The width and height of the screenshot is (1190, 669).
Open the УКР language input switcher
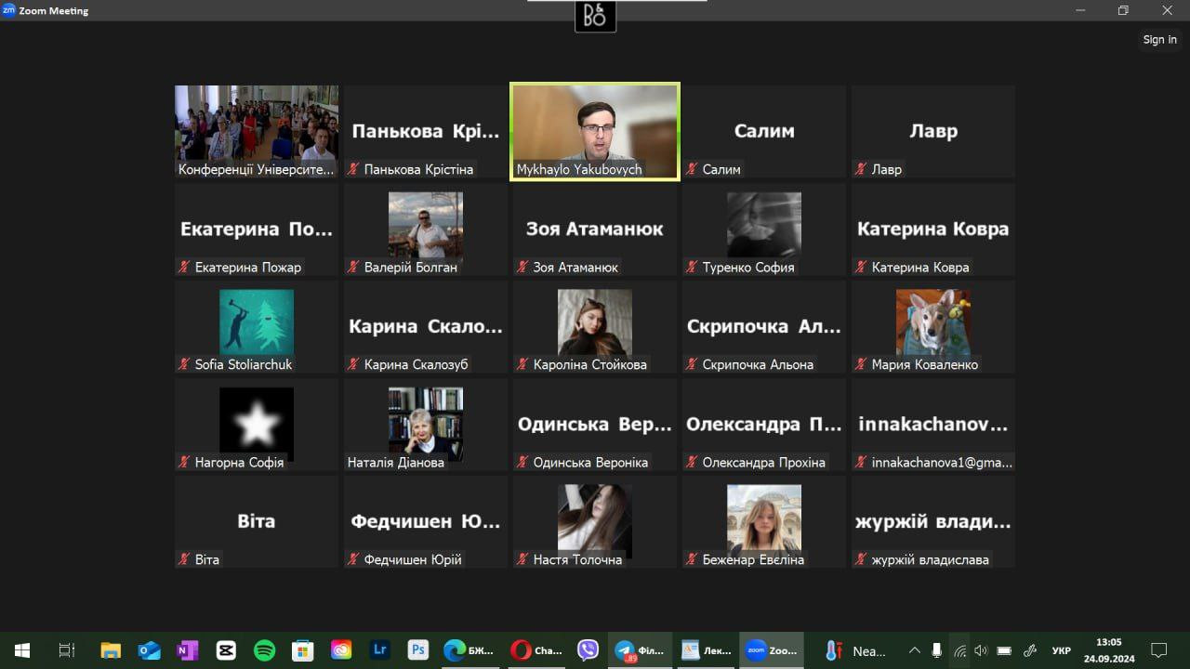(1061, 650)
